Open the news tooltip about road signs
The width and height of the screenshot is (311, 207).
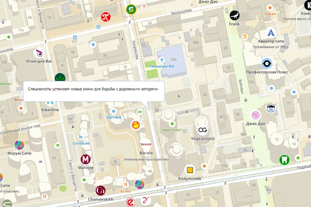pyautogui.click(x=93, y=89)
